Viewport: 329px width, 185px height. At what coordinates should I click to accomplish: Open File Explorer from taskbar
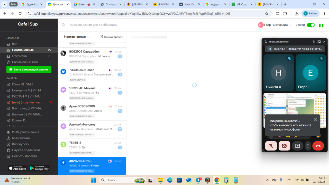[160, 180]
